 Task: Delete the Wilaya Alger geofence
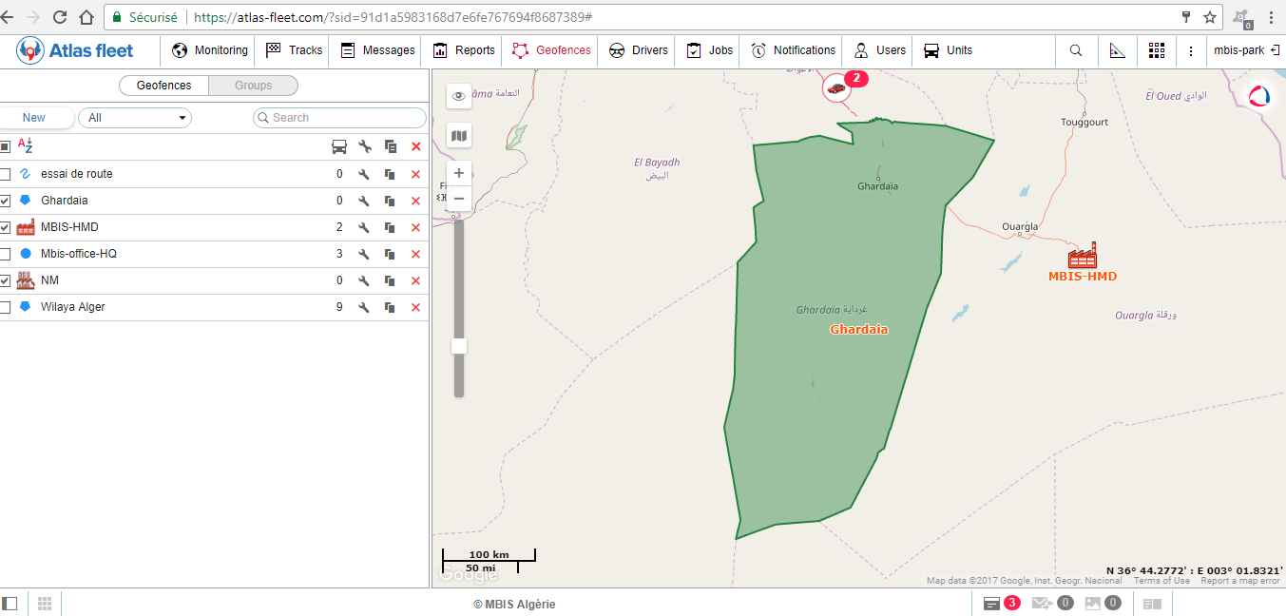click(x=415, y=307)
